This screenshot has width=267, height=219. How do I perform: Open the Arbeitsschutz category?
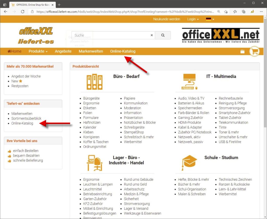click(x=134, y=189)
